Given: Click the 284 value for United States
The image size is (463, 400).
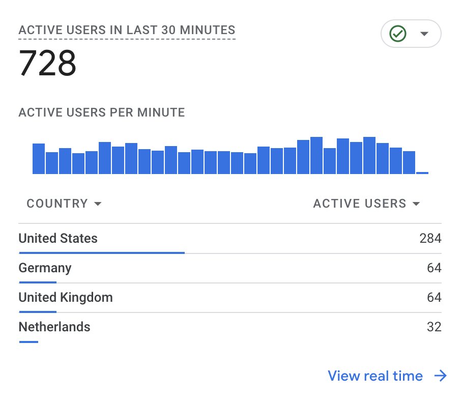Looking at the screenshot, I should (430, 238).
